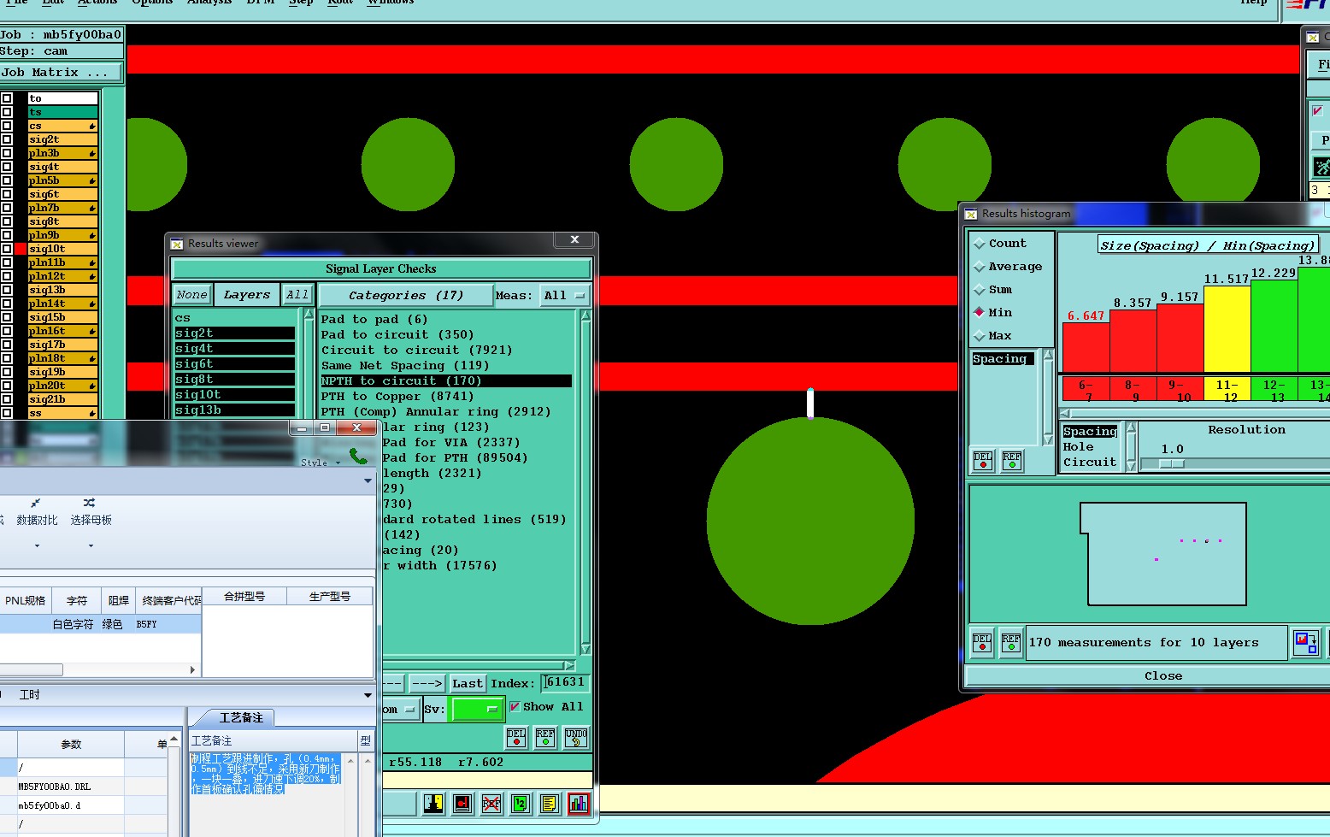Select the Max radio button
Screen dimensions: 1330x837
pyautogui.click(x=980, y=336)
